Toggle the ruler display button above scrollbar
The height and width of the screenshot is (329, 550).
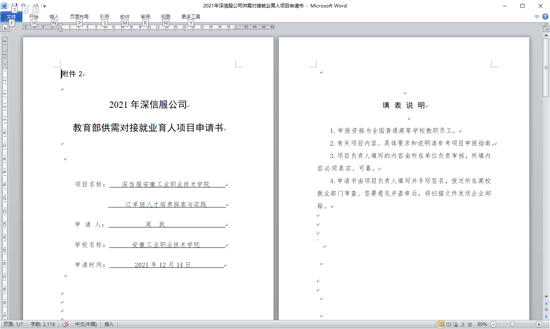click(546, 28)
